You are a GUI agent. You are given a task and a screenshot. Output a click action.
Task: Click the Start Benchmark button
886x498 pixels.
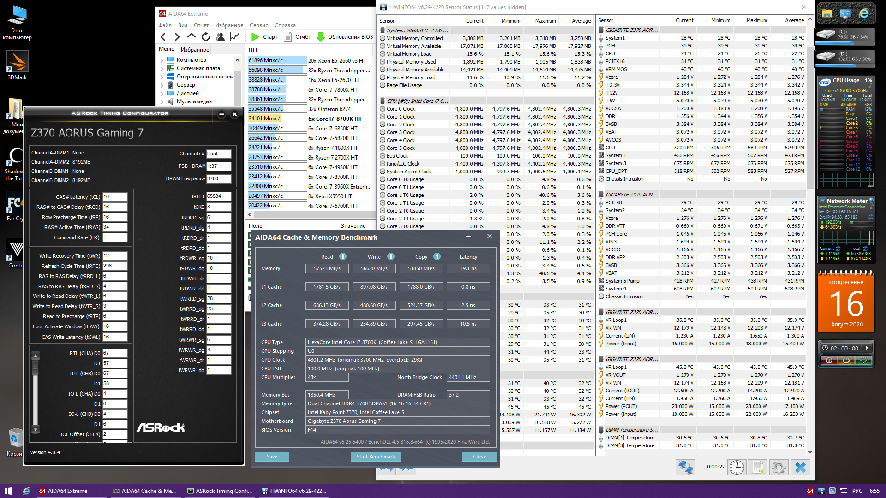(376, 456)
